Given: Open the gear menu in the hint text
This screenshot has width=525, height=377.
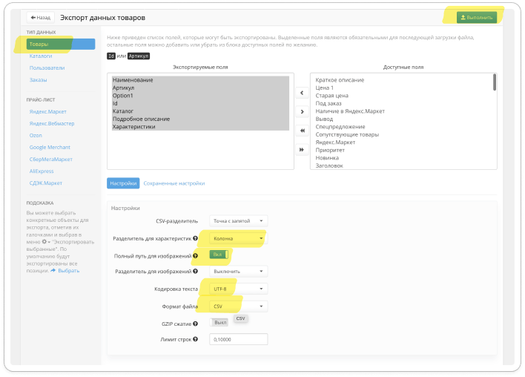Looking at the screenshot, I should click(x=45, y=242).
